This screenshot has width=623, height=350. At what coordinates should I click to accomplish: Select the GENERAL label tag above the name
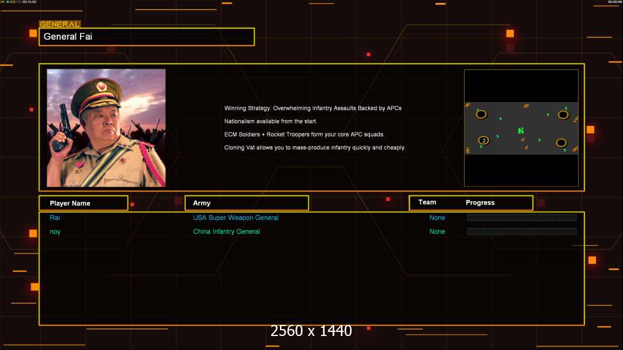click(x=60, y=24)
